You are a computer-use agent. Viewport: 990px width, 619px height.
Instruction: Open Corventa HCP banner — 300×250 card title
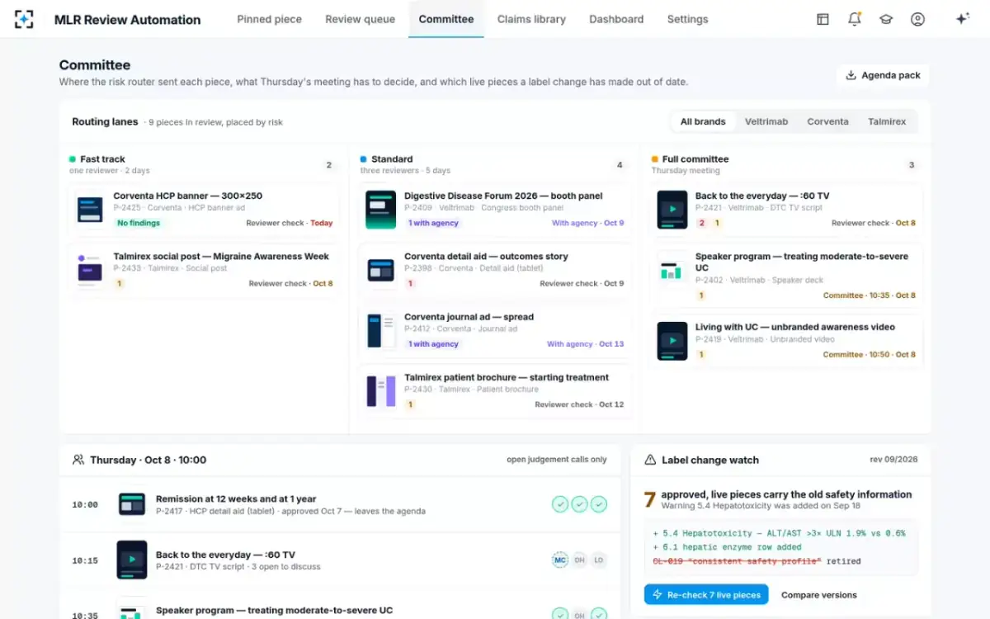188,196
